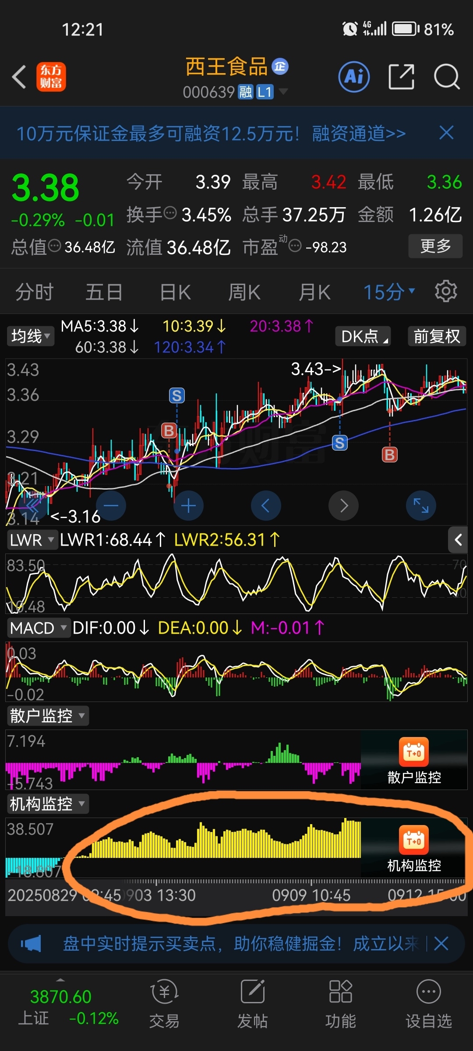Tap the 换手 info icon
Screen dimensions: 473x1051
(x=170, y=213)
